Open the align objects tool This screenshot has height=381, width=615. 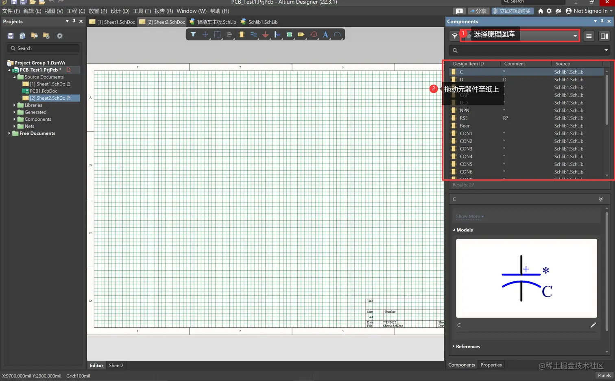(229, 35)
